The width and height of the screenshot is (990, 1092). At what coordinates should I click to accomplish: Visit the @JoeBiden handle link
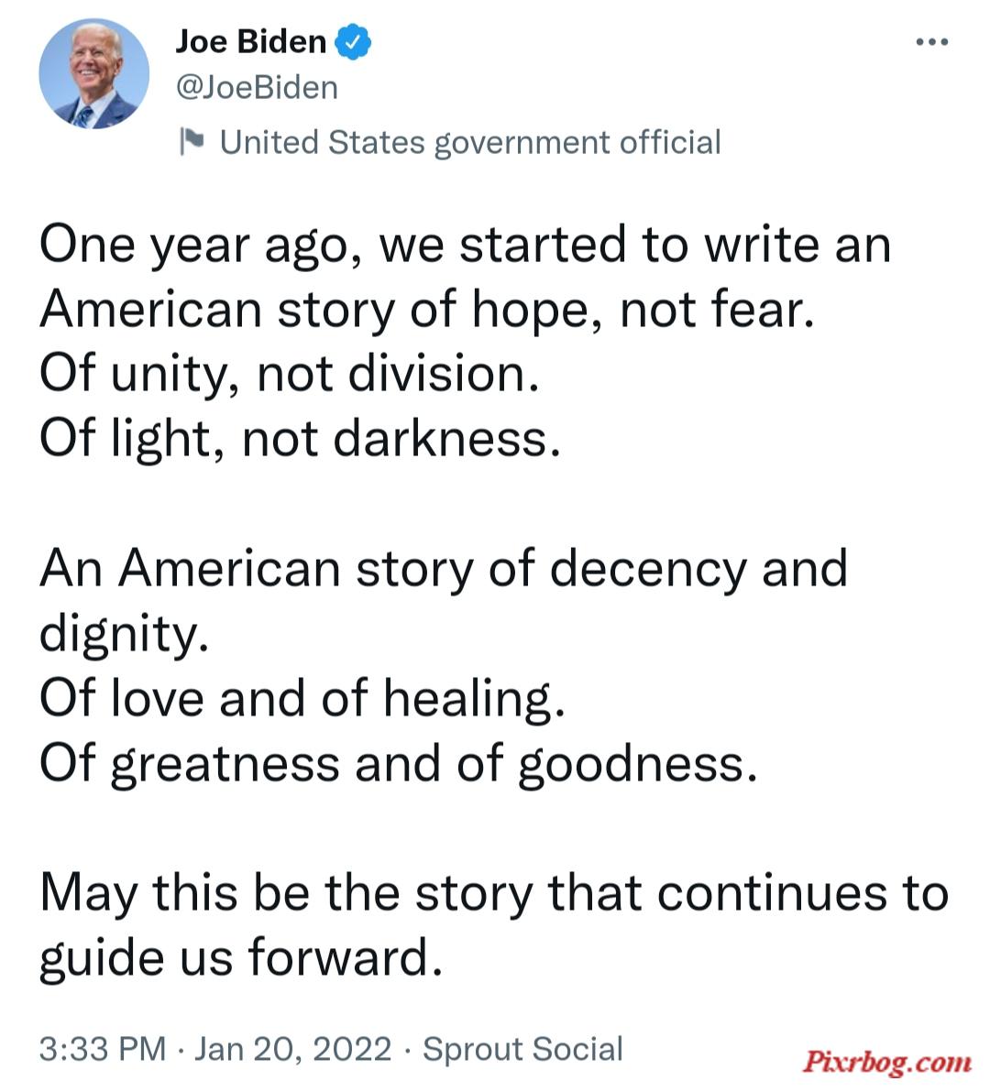257,88
